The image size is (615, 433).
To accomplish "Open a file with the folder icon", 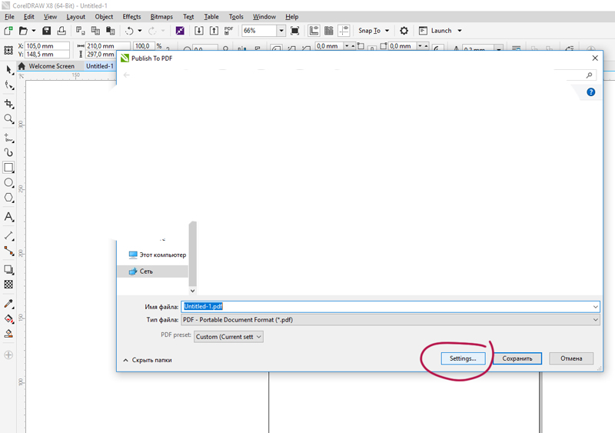I will (x=24, y=31).
